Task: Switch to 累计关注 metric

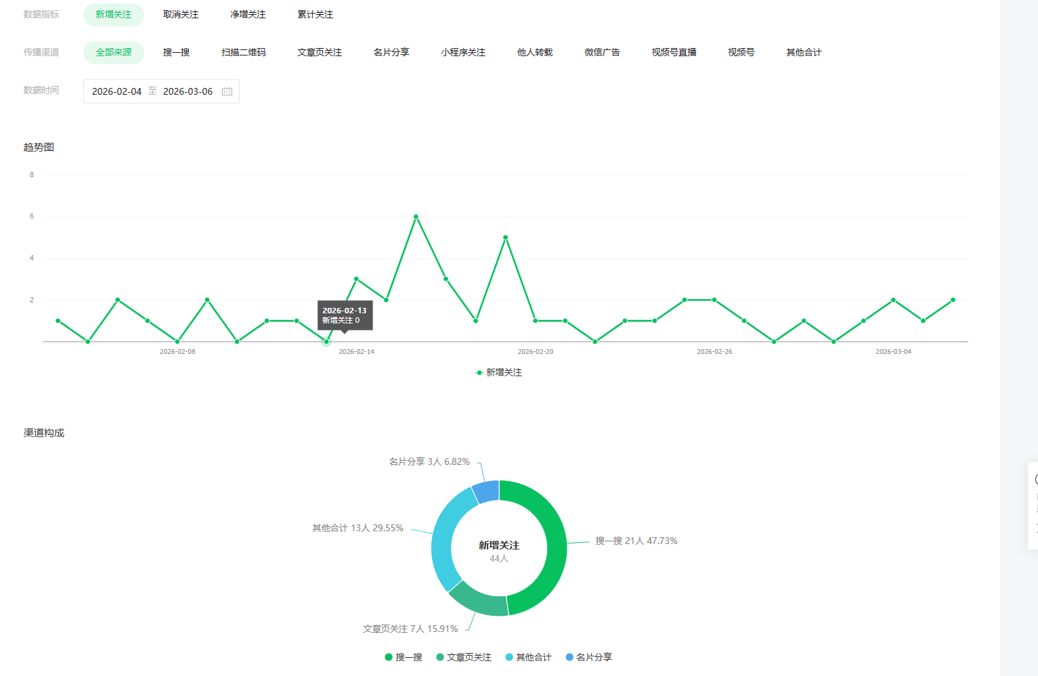Action: tap(315, 14)
